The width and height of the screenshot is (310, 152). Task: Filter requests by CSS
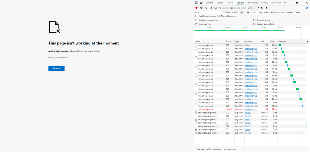click(256, 12)
